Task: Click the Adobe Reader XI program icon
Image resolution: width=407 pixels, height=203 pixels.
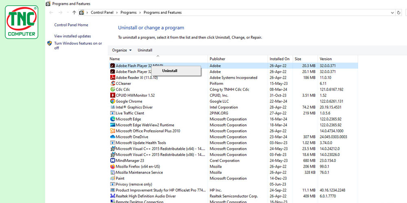Action: point(113,78)
